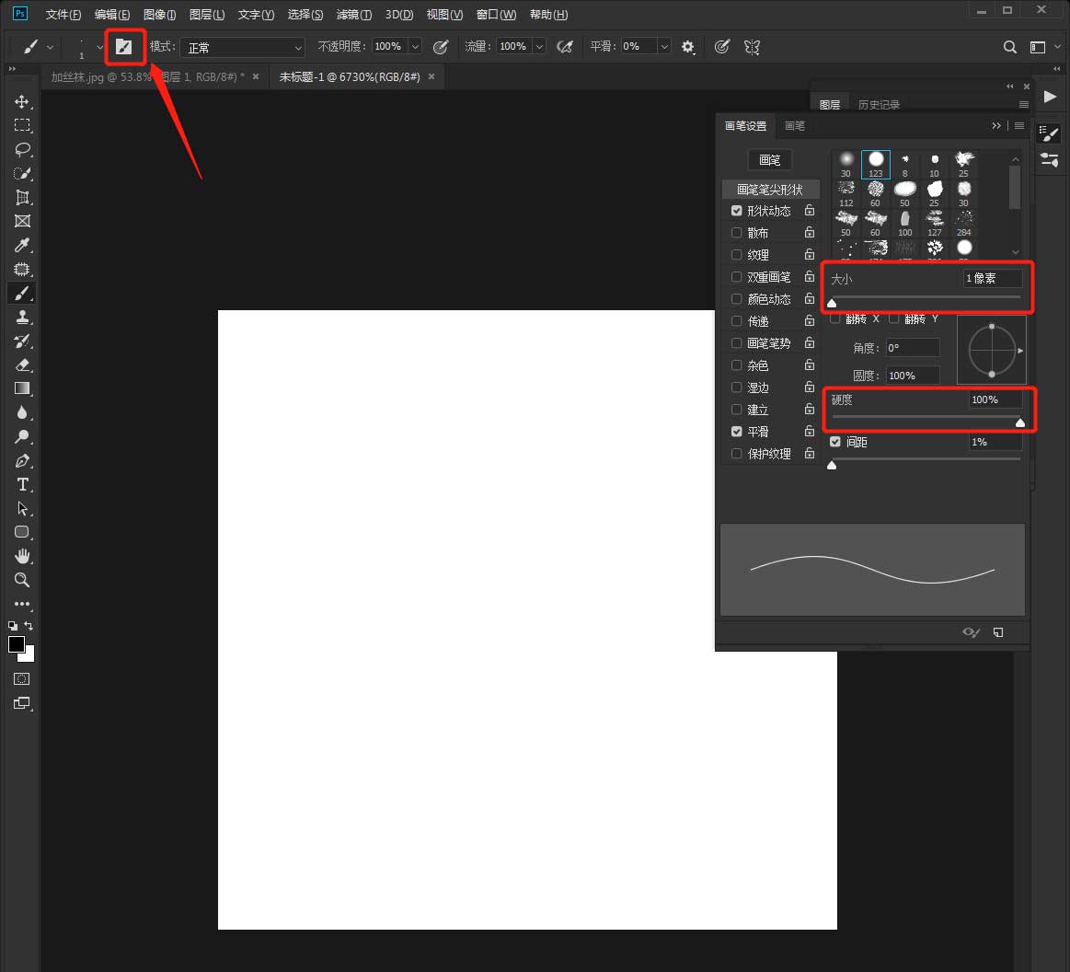This screenshot has height=972, width=1070.
Task: Select the Path Selection tool
Action: tap(22, 508)
